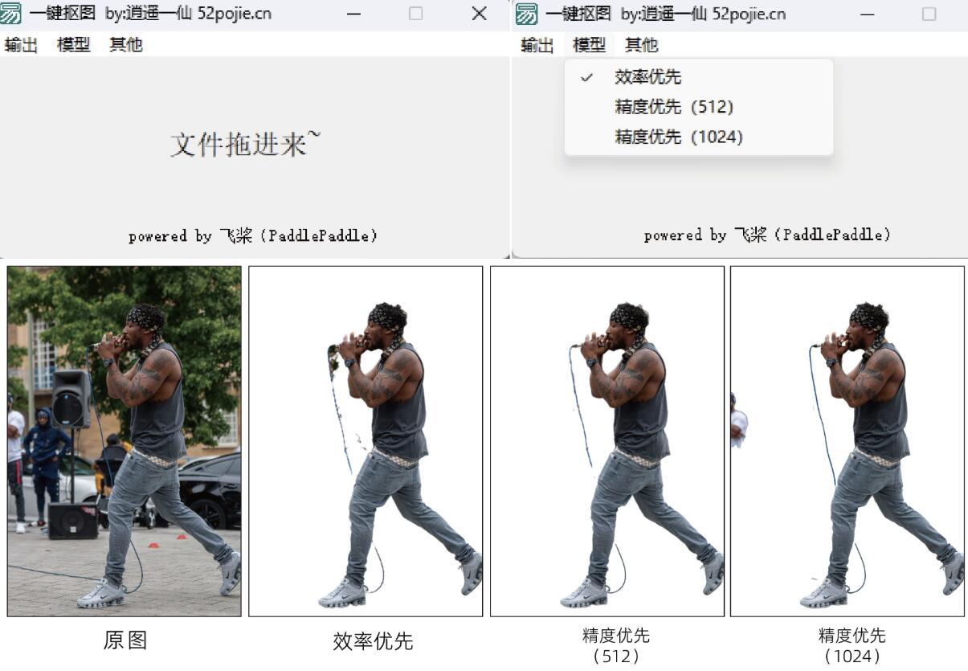The width and height of the screenshot is (968, 671).
Task: Select the 原图 original photo thumbnail
Action: pos(125,441)
